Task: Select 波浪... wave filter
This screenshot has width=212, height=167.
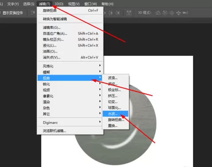Action: pyautogui.click(x=116, y=78)
